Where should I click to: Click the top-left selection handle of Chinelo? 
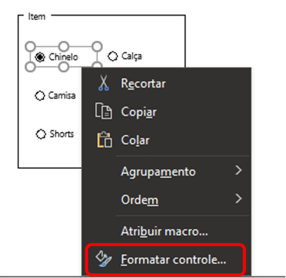pyautogui.click(x=30, y=46)
